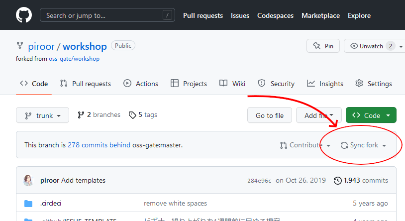Switch to the repository Pull requests tab

(x=86, y=84)
